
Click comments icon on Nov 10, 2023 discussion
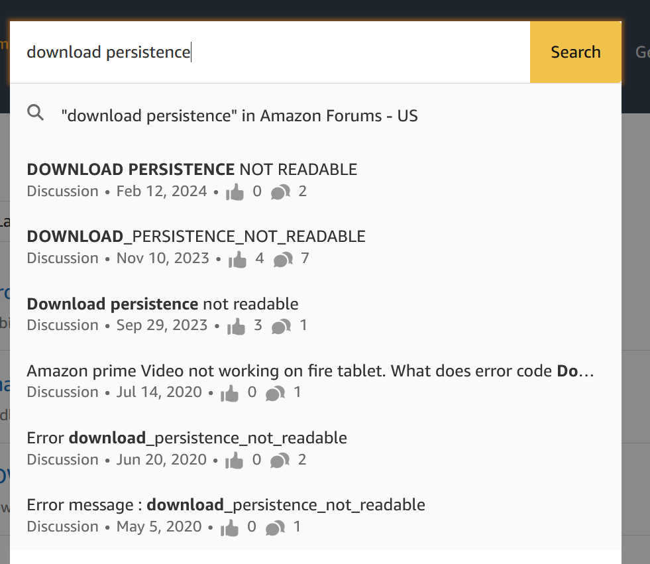[283, 259]
